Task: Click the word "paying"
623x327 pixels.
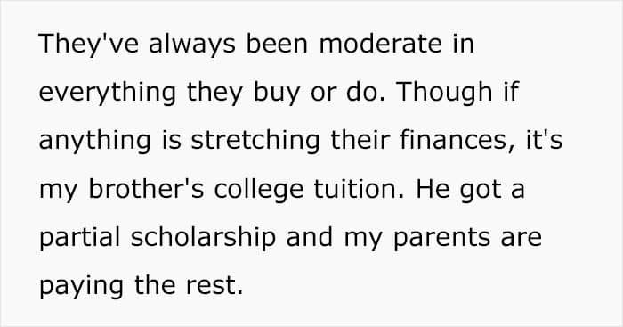Action: coord(81,286)
